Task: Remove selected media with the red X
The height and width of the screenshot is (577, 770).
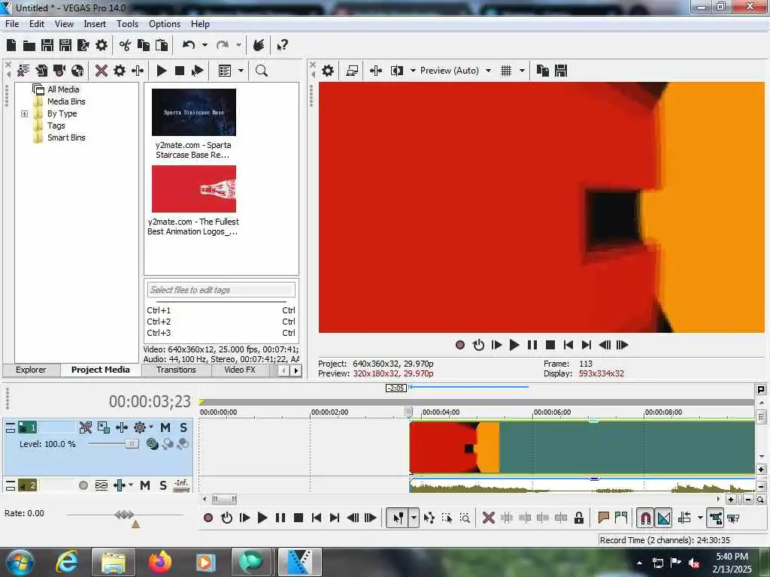Action: click(x=102, y=71)
